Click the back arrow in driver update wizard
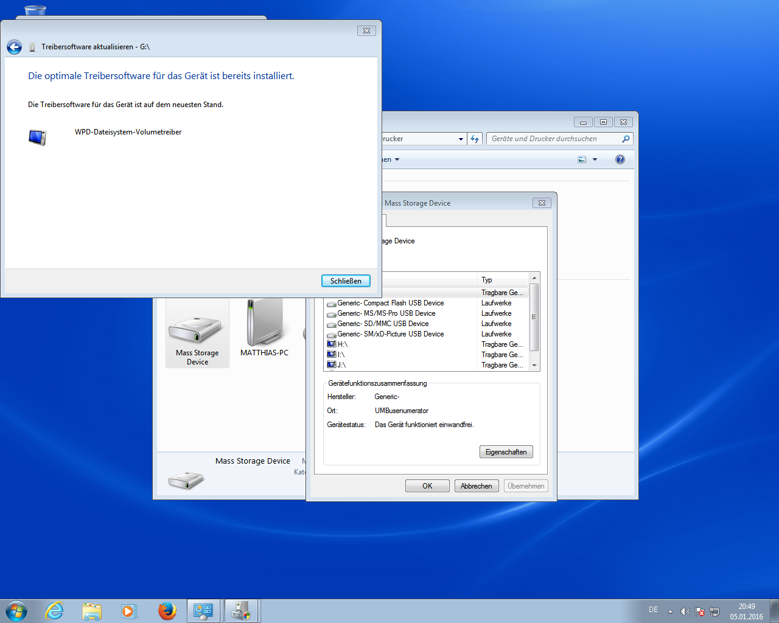779x623 pixels. tap(14, 47)
